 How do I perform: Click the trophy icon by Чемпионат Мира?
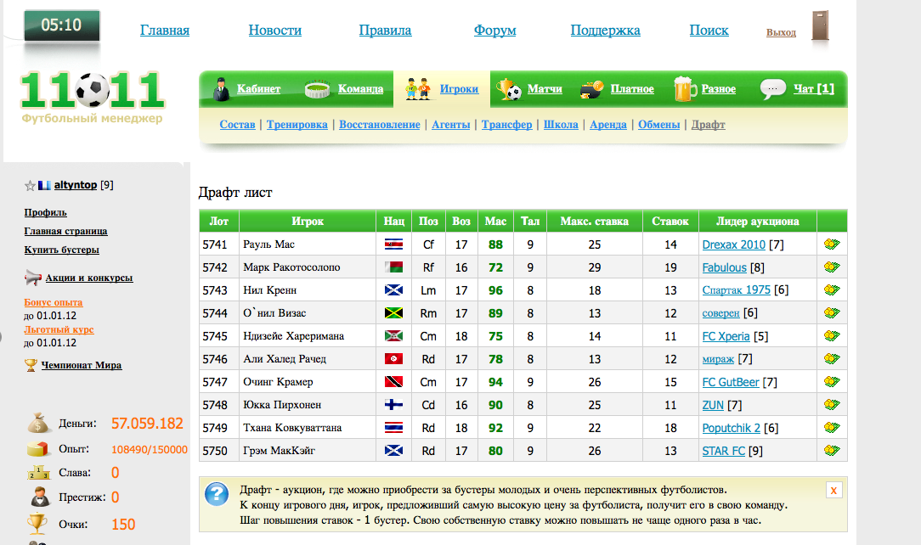point(31,365)
